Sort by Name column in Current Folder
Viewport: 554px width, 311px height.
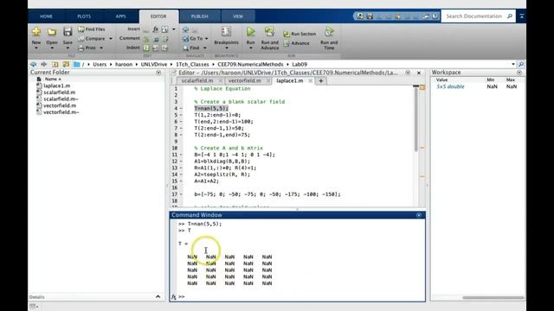tap(53, 79)
